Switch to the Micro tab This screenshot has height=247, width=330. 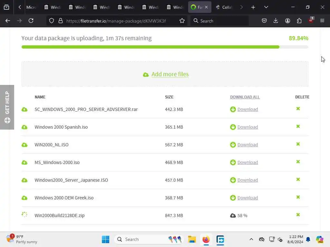point(31,7)
